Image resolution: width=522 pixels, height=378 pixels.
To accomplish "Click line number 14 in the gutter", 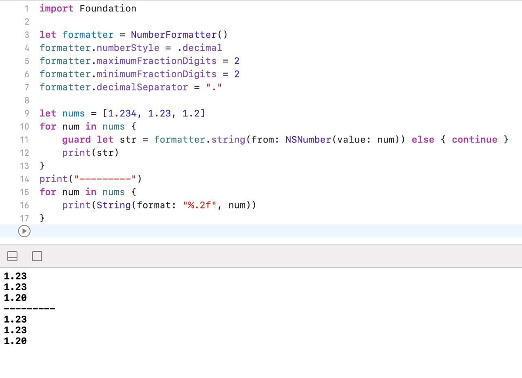I will pyautogui.click(x=24, y=179).
